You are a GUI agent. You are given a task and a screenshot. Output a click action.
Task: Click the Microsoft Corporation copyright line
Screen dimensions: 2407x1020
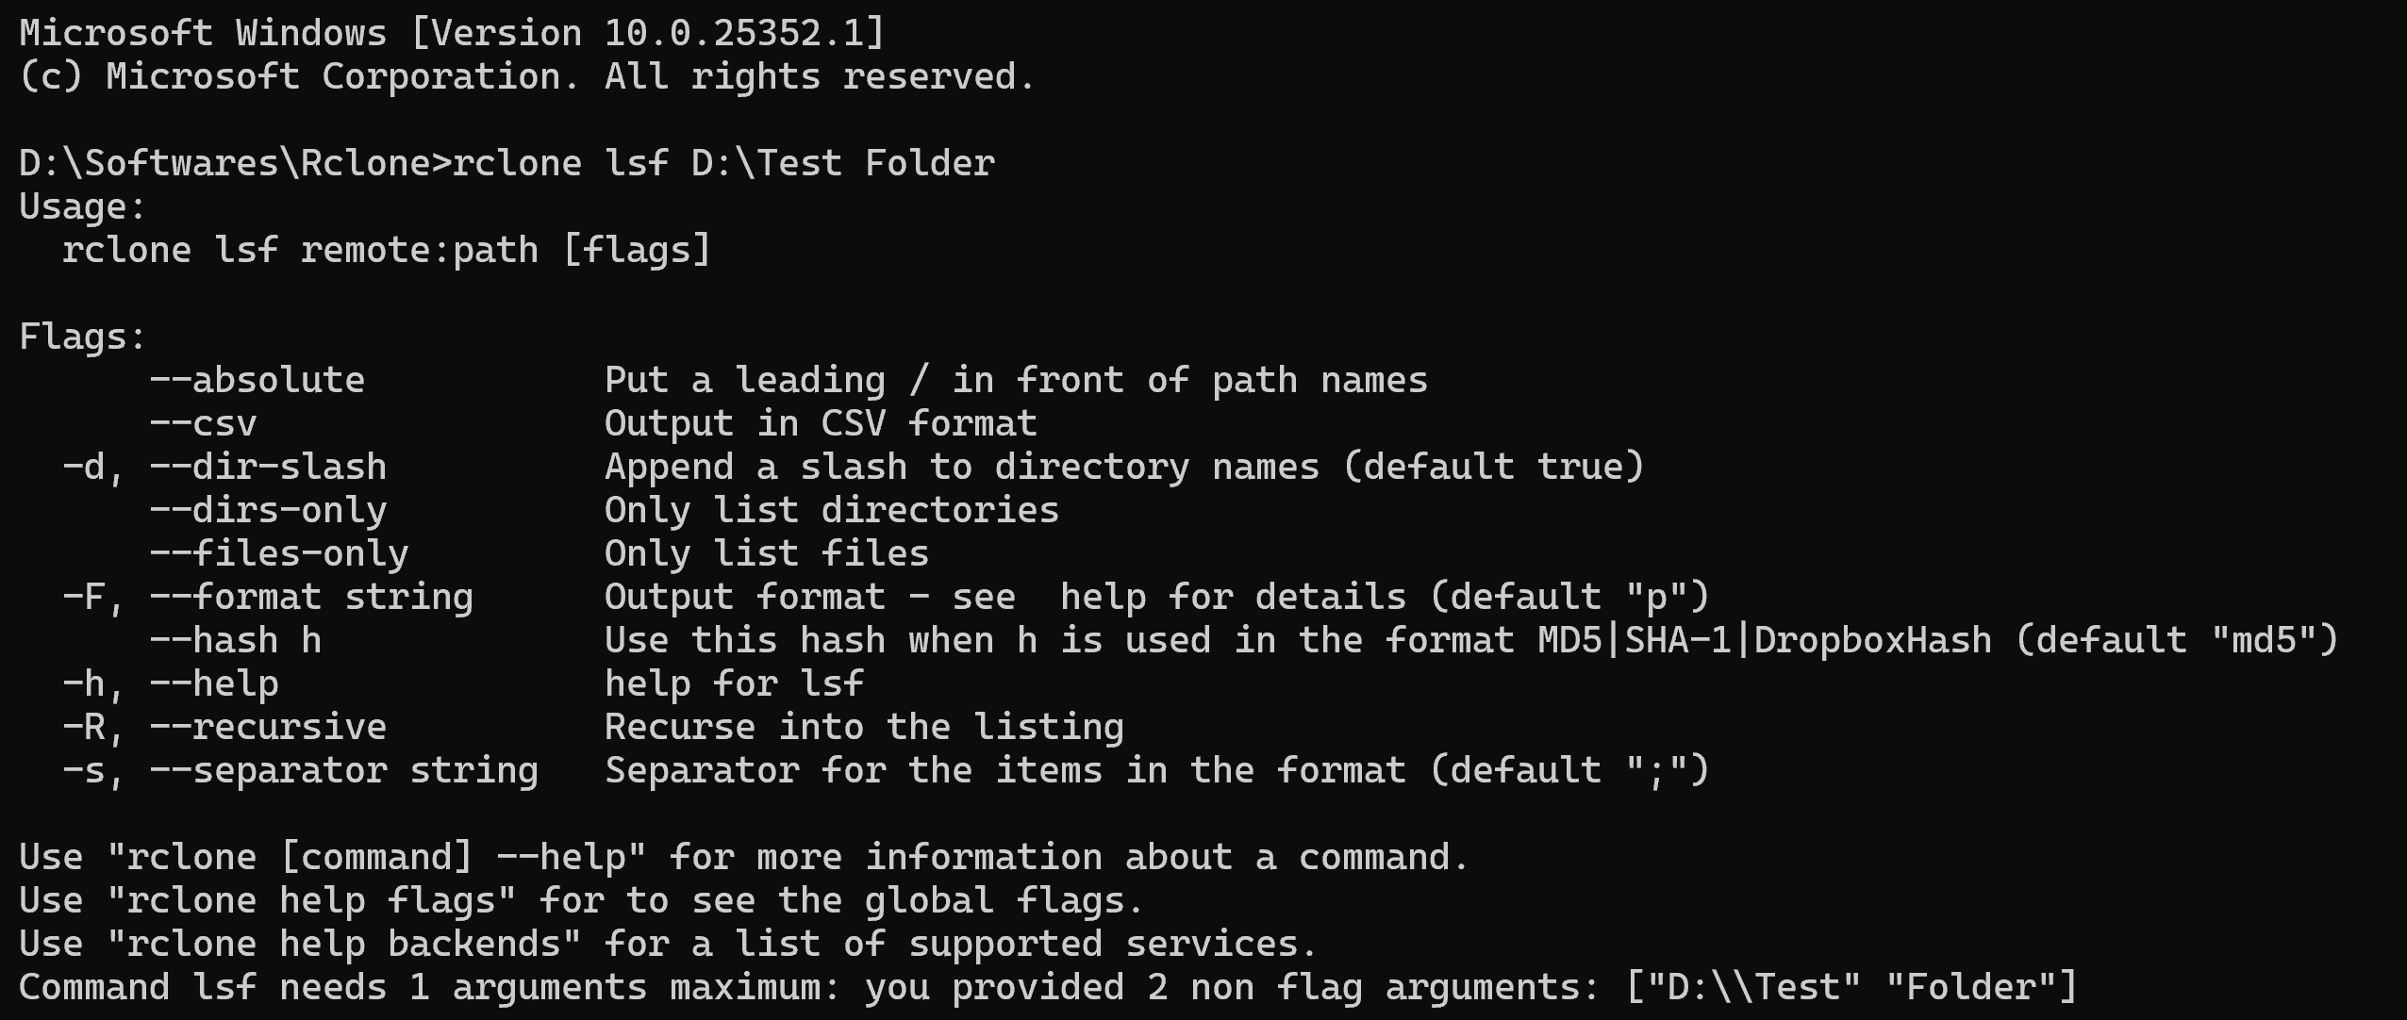[526, 76]
